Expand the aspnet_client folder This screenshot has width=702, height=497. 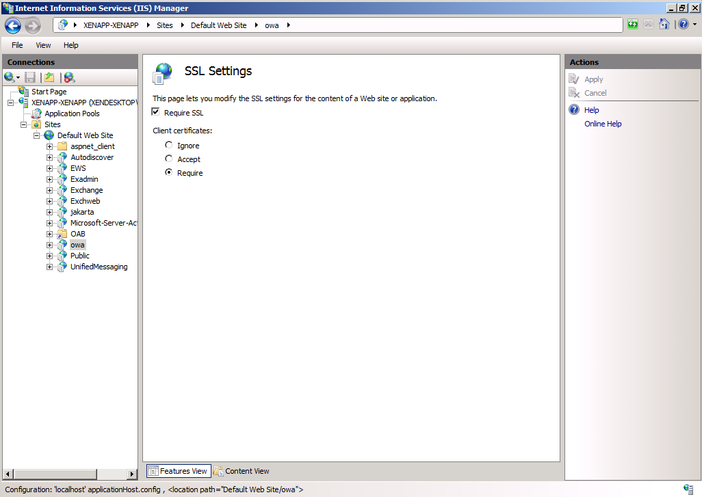pyautogui.click(x=50, y=147)
